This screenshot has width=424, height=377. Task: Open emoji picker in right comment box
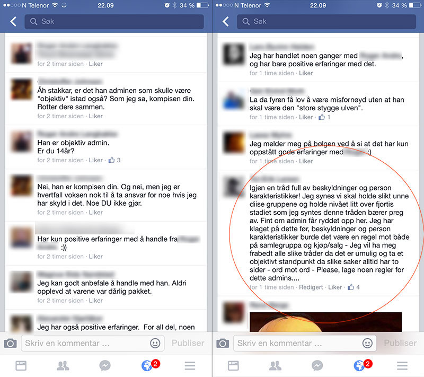[x=367, y=343]
